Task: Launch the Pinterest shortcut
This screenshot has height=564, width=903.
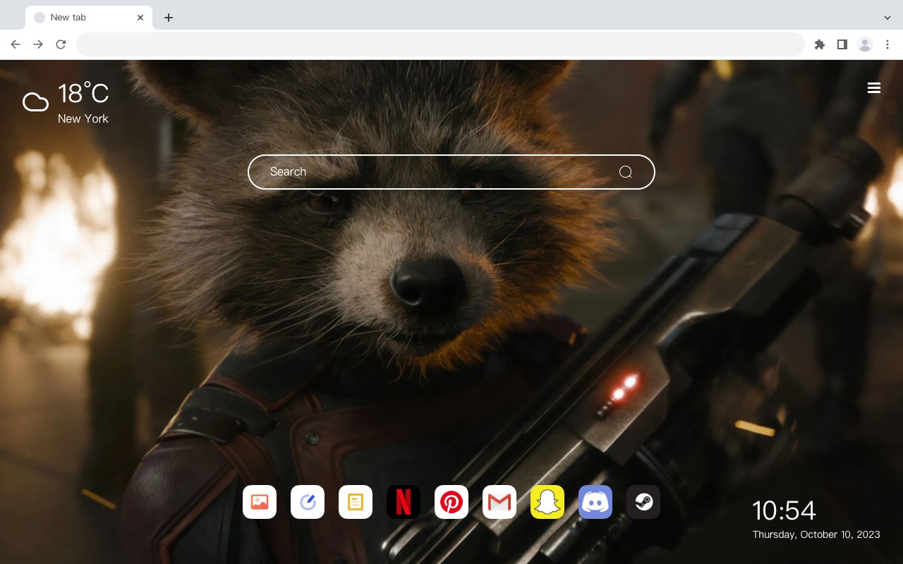Action: point(451,502)
